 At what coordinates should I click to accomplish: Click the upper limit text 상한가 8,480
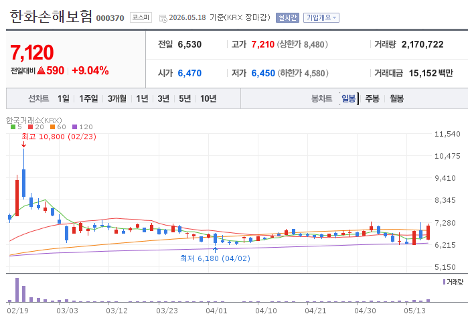(303, 44)
